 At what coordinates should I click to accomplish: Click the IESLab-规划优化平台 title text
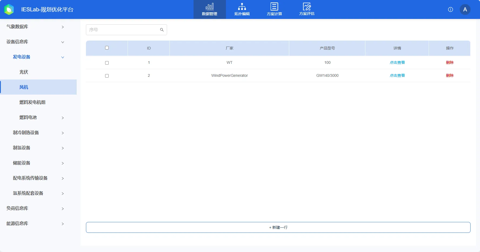[47, 9]
